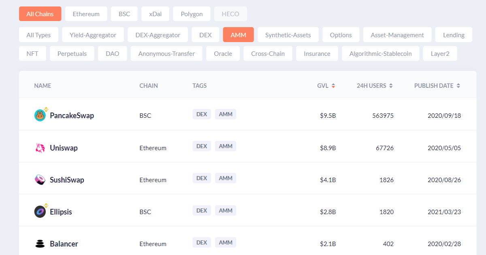This screenshot has width=486, height=255.
Task: Filter by Yield-Aggregator type
Action: (93, 35)
